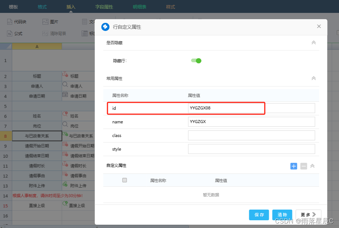Click the 姓名 field icon in row 6
The width and height of the screenshot is (339, 228).
65,114
